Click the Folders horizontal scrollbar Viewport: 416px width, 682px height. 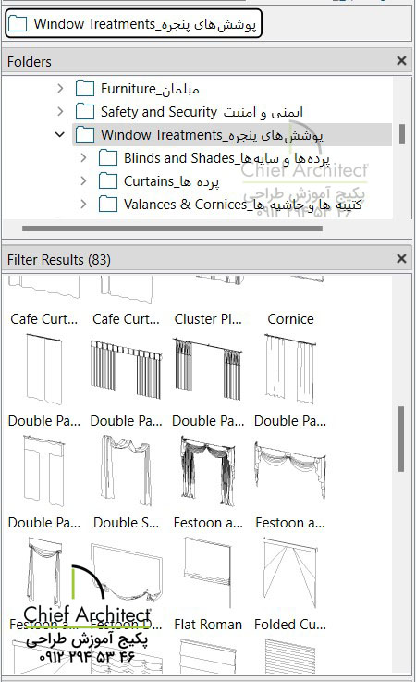point(172,229)
